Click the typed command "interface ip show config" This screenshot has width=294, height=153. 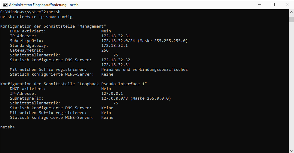44,17
